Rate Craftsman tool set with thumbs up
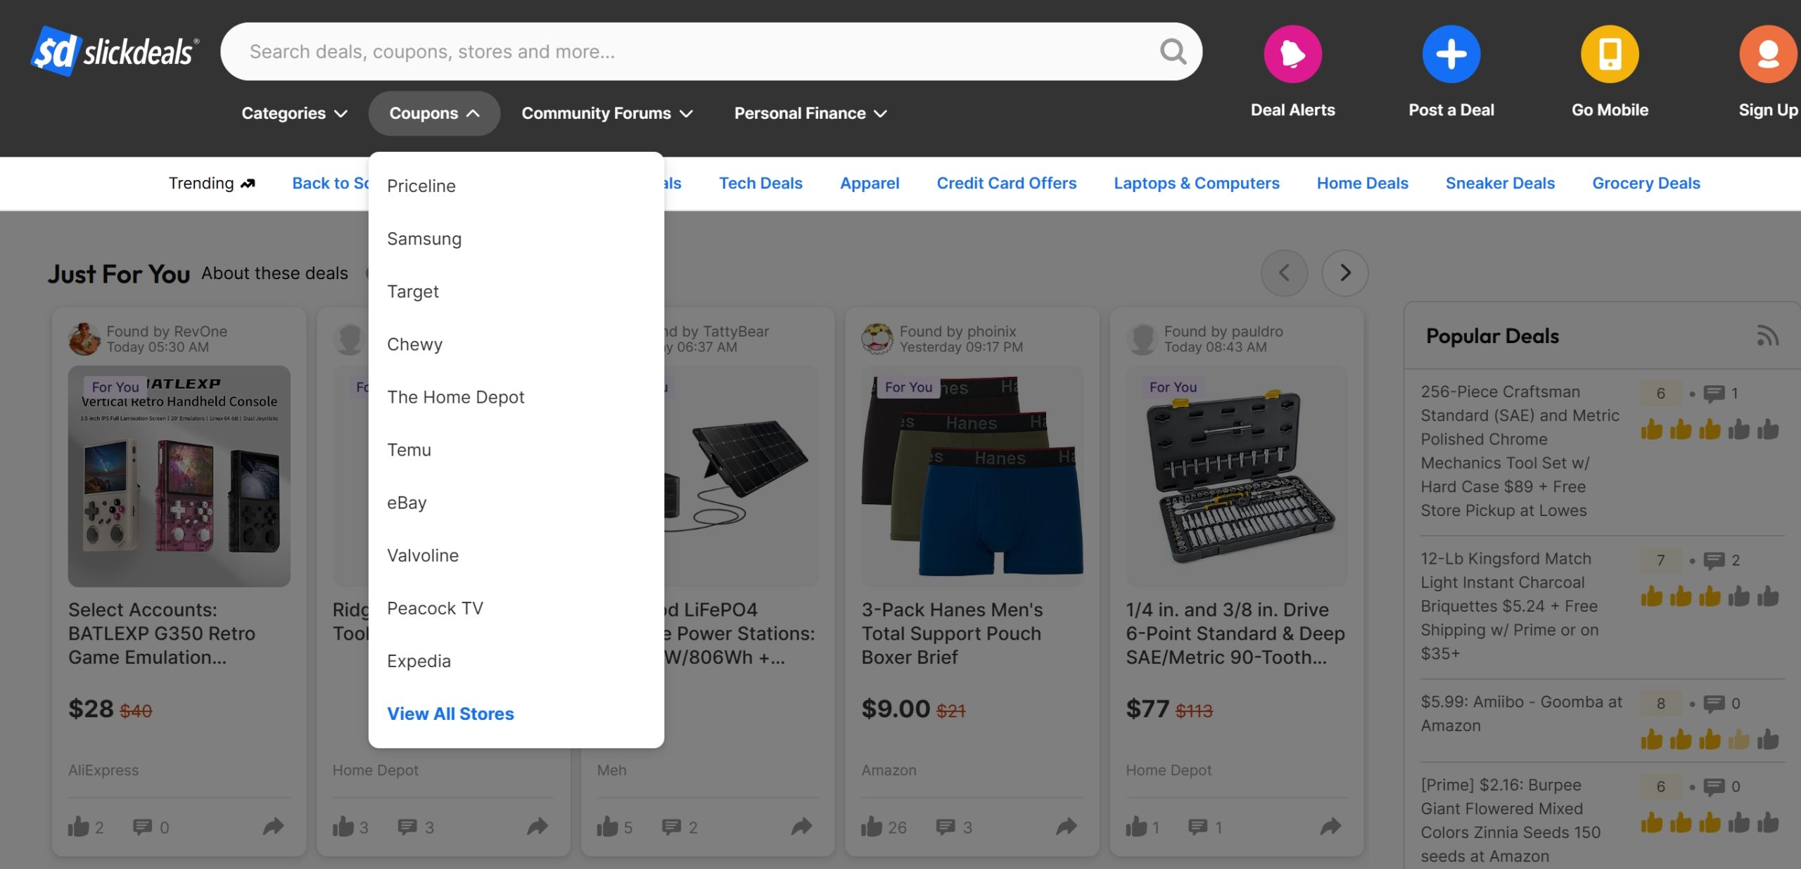Image resolution: width=1801 pixels, height=869 pixels. click(1710, 430)
